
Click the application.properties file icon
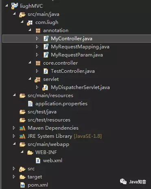30,104
